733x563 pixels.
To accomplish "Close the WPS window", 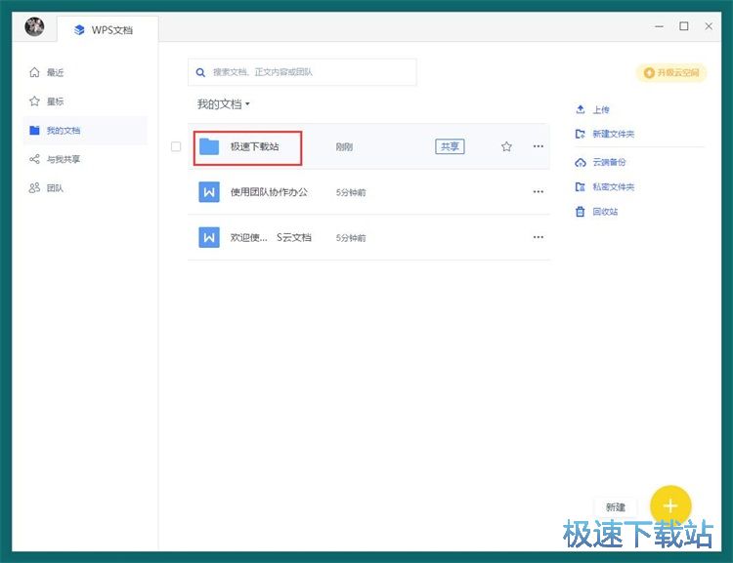I will tap(709, 26).
